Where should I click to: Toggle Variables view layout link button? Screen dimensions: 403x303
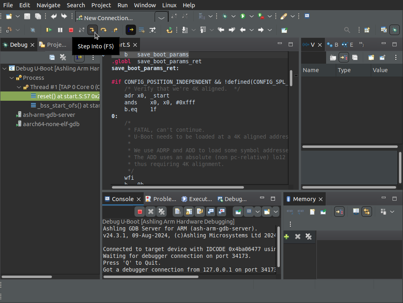(x=344, y=58)
